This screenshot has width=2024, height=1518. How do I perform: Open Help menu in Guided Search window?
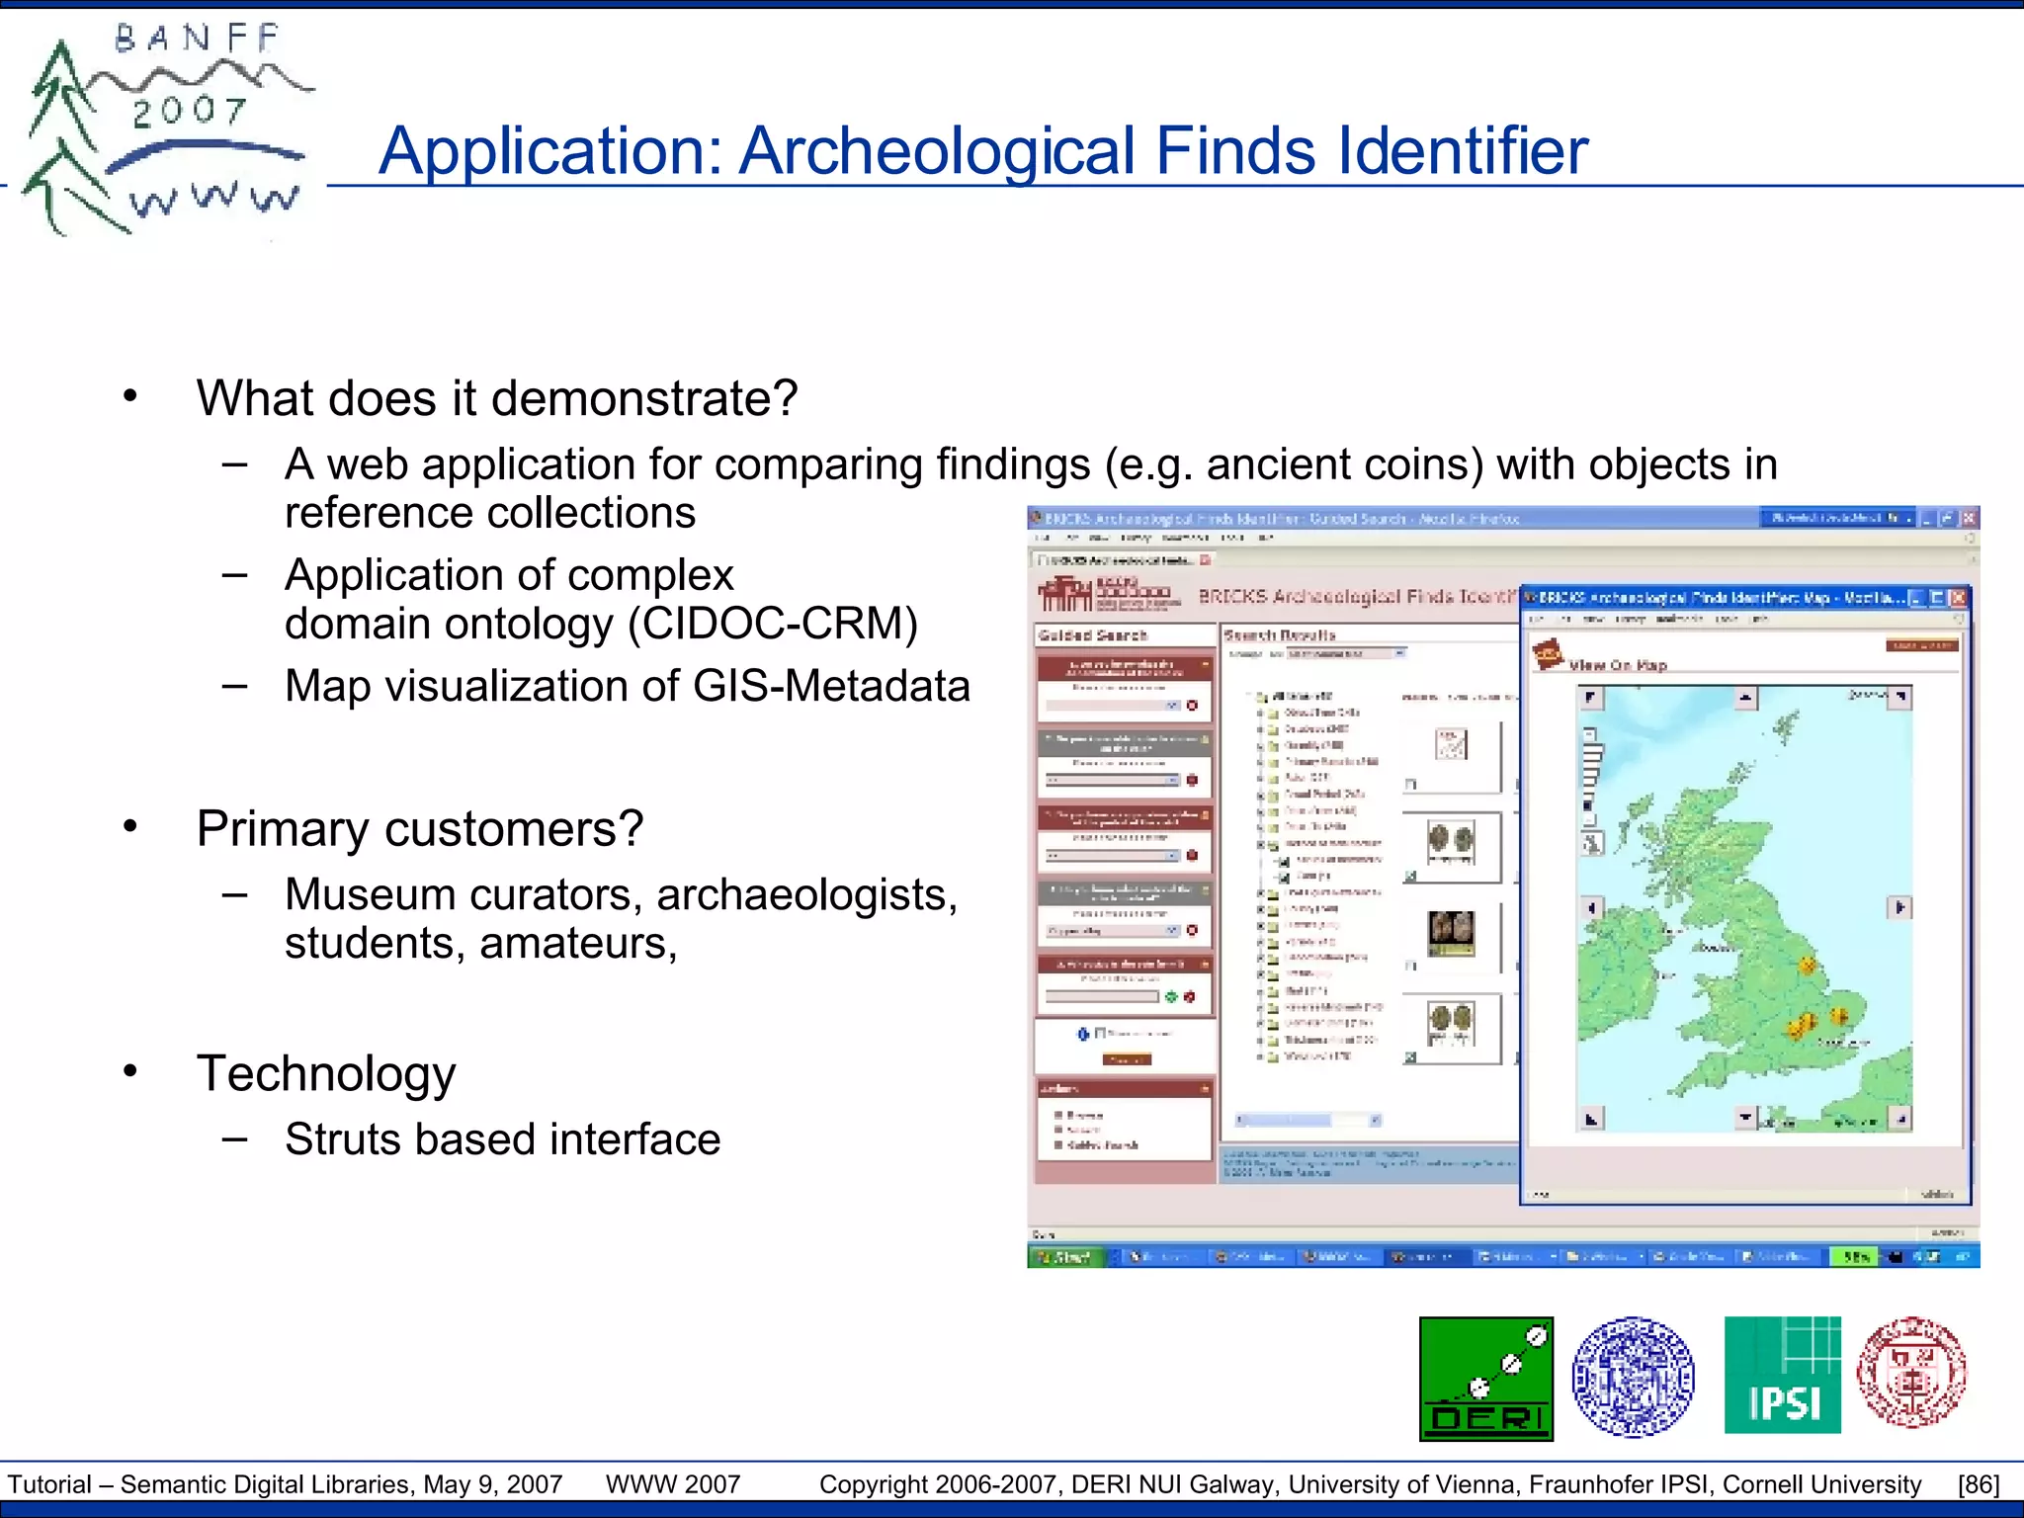pyautogui.click(x=1266, y=539)
